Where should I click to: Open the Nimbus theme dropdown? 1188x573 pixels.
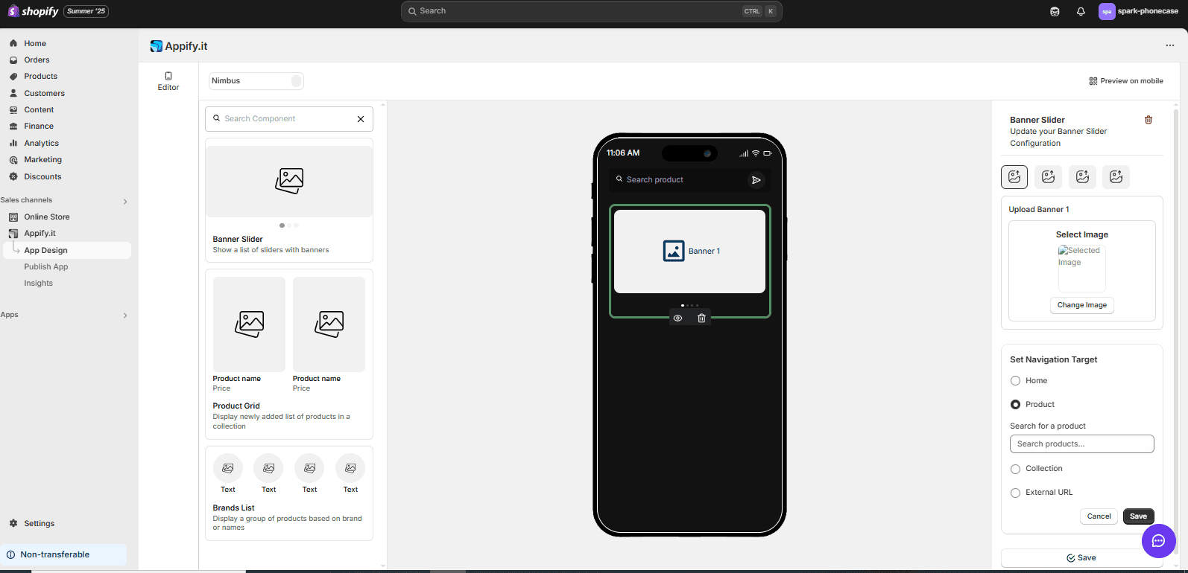pos(256,81)
